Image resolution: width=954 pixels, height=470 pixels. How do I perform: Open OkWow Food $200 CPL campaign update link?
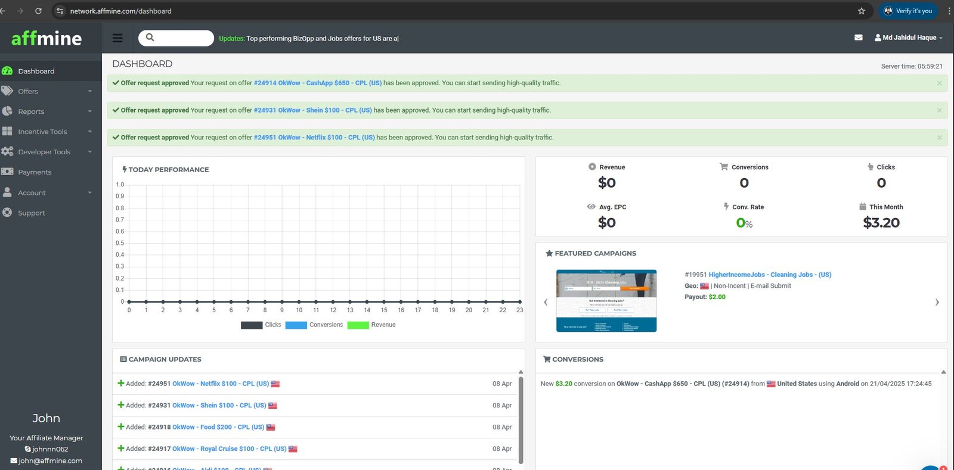pos(218,427)
